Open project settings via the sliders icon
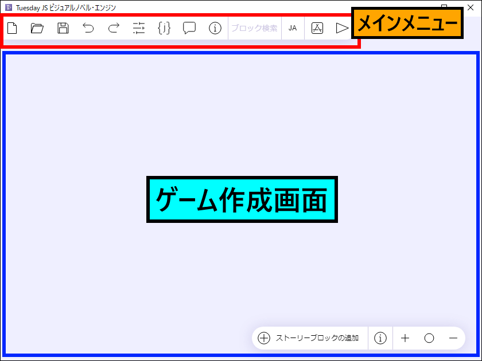Screen dimensions: 482x361 click(139, 28)
